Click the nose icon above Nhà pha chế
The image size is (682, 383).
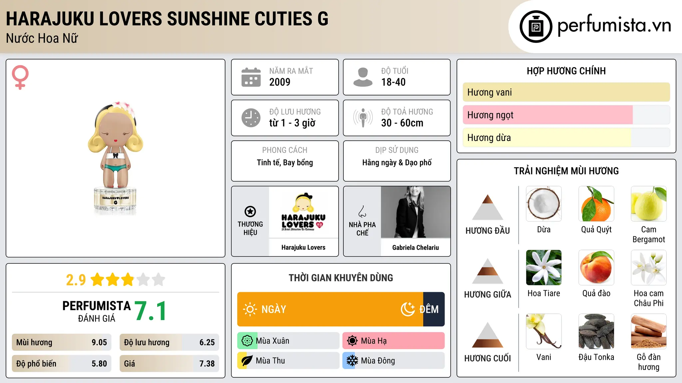[362, 211]
